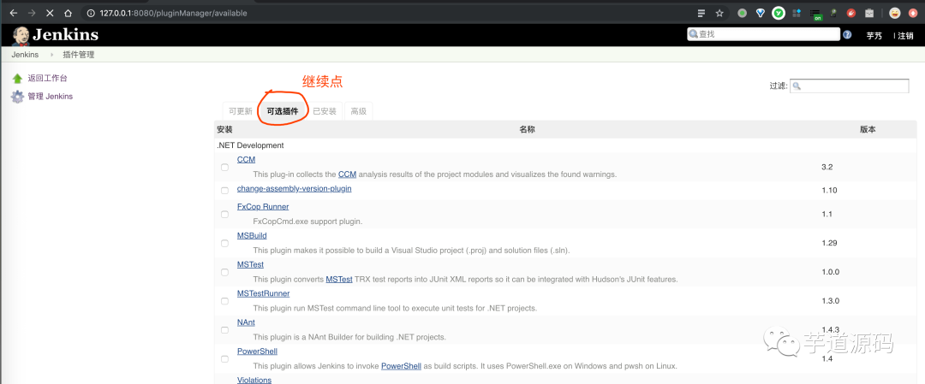This screenshot has height=384, width=925.
Task: Click the red circular update icon
Action: click(913, 13)
